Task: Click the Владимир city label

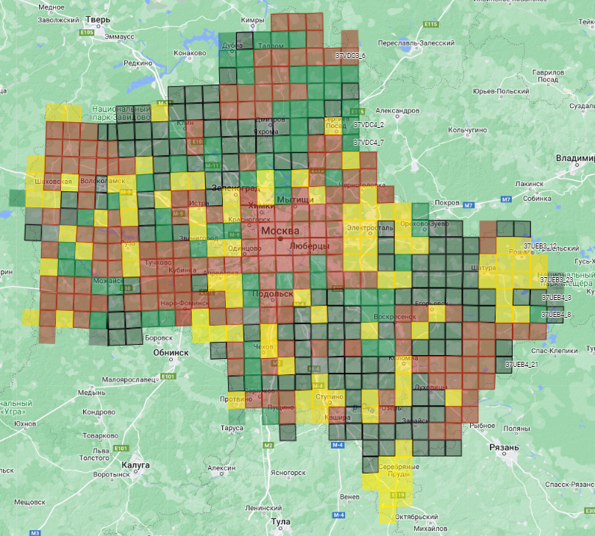Action: pos(574,158)
